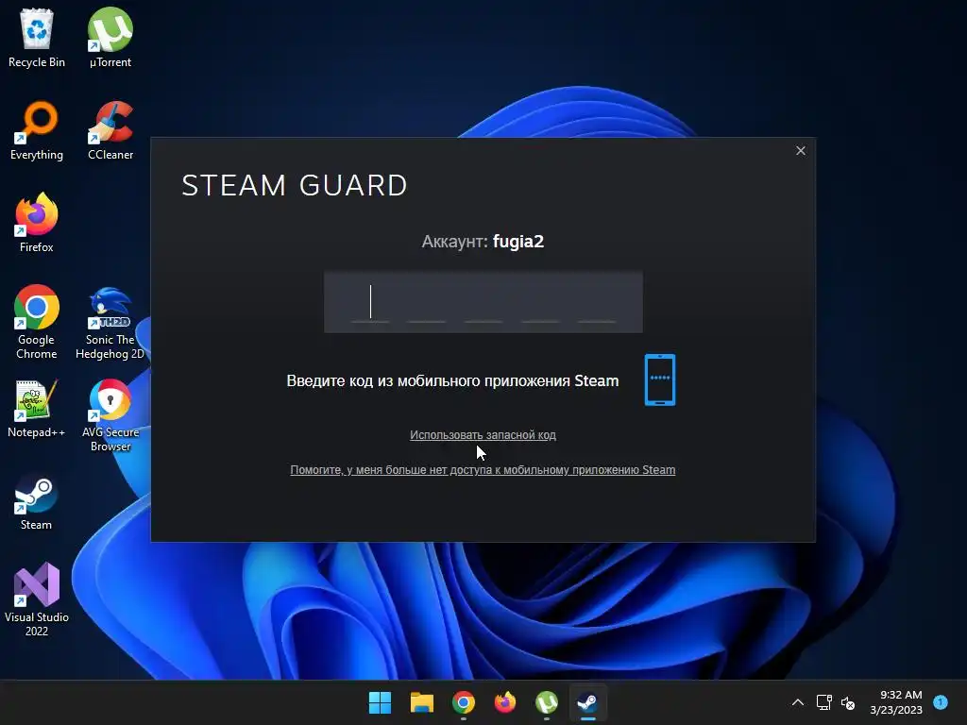The width and height of the screenshot is (967, 725).
Task: Switch to µTorrent in the taskbar
Action: (x=547, y=702)
